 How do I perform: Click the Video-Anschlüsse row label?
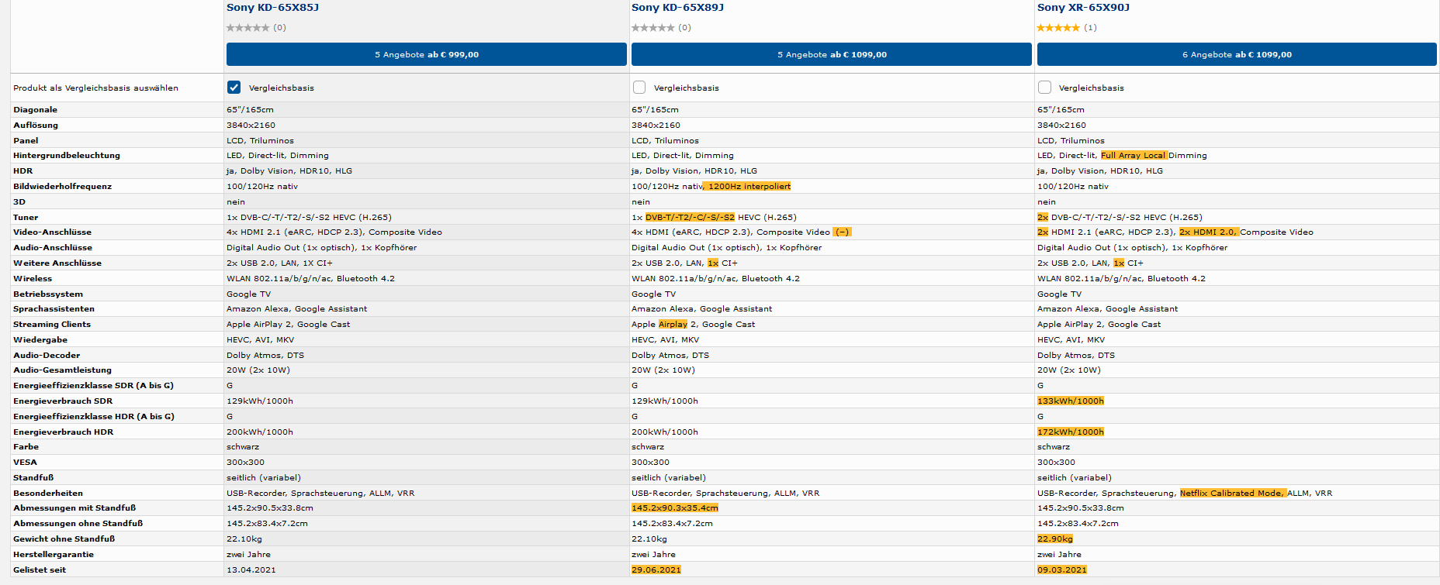[52, 232]
